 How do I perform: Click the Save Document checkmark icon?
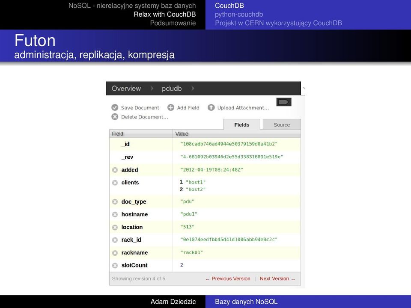(x=115, y=107)
